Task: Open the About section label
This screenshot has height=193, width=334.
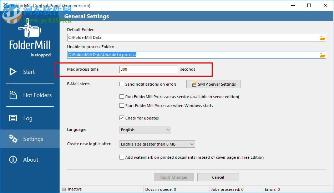Action: pyautogui.click(x=31, y=160)
